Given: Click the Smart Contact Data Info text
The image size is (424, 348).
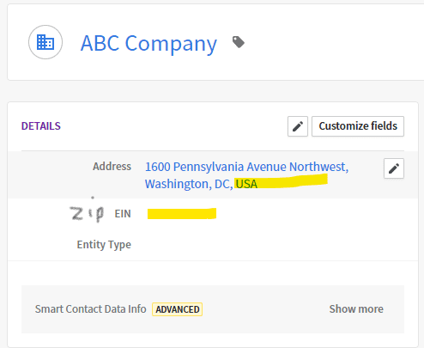Looking at the screenshot, I should pyautogui.click(x=90, y=309).
